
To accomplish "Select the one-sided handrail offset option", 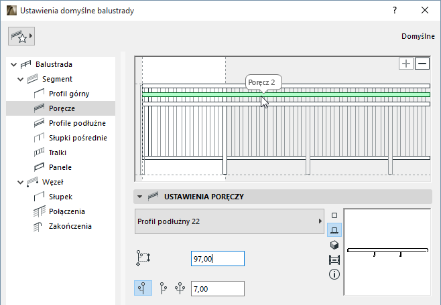I will (x=163, y=288).
